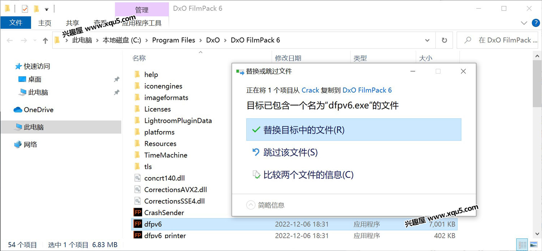Click the concrt140.dll file icon
Screen dimensions: 542x251
(x=137, y=178)
